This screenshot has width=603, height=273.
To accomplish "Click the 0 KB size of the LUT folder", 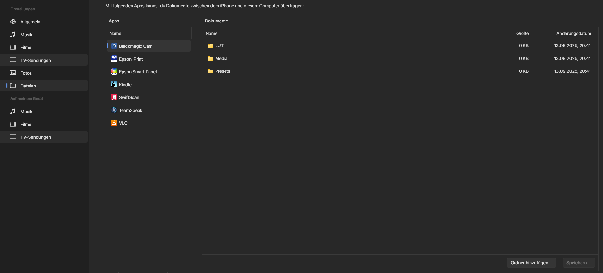I will (524, 45).
